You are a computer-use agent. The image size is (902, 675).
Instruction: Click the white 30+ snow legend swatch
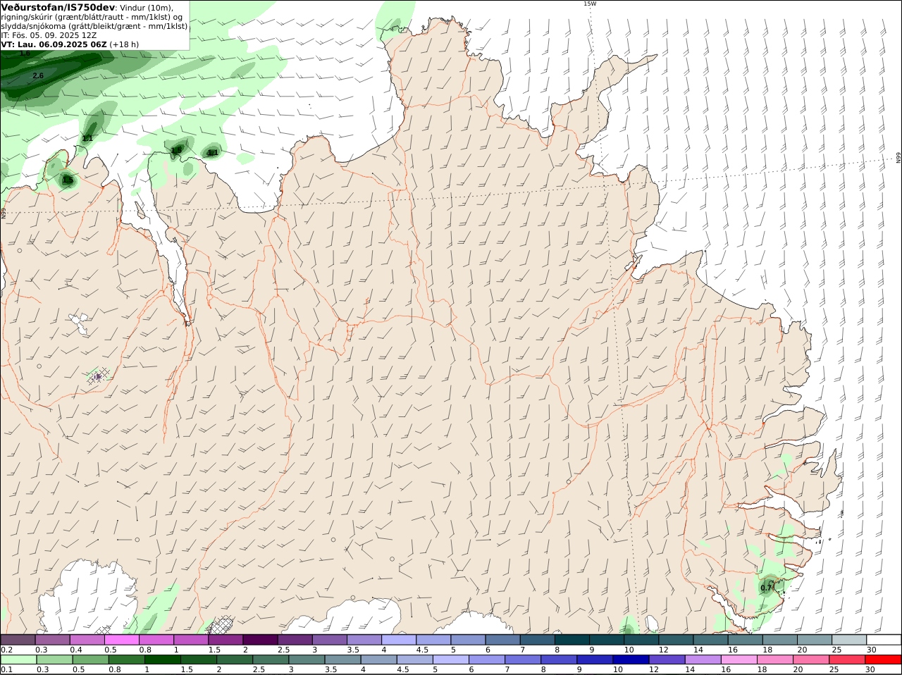tap(884, 640)
